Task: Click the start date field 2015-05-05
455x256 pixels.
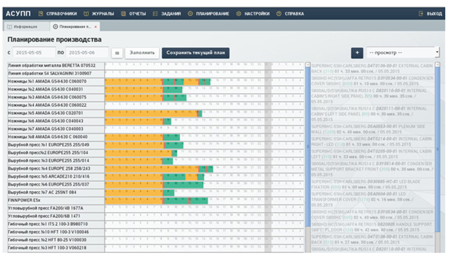Action: coord(33,53)
